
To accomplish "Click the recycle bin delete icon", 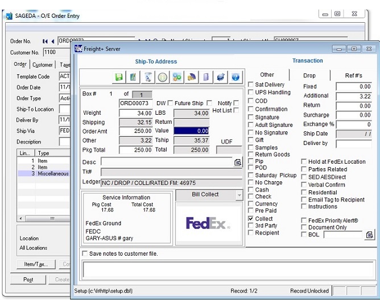I will tap(148, 77).
